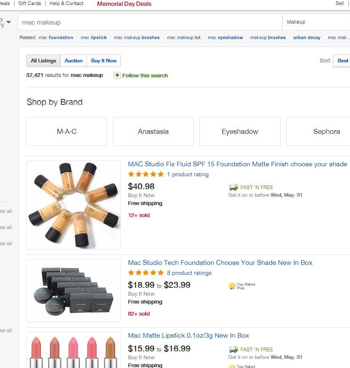
Task: Switch to the Auction tab
Action: (73, 61)
